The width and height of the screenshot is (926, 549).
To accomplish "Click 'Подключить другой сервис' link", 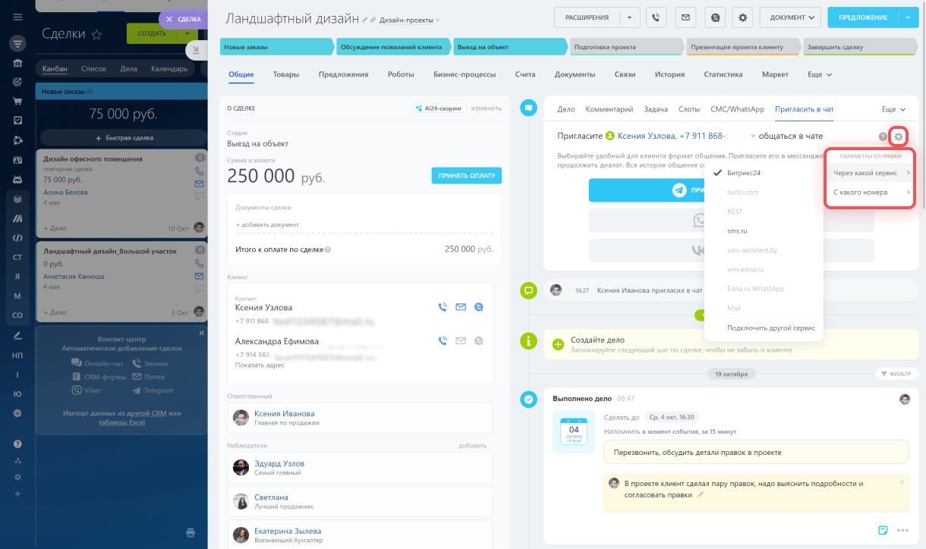I will coord(770,328).
